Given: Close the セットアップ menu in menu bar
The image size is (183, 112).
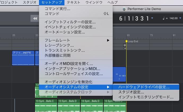Looking at the screenshot, I should [x=52, y=2].
